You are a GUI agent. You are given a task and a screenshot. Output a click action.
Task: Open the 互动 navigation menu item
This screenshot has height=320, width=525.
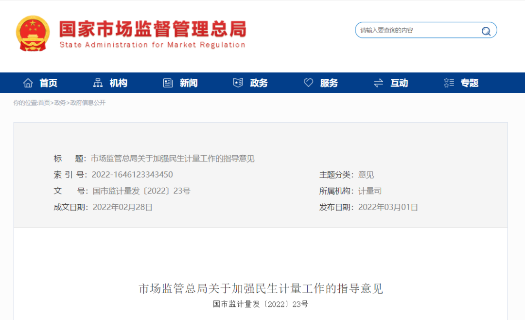[x=399, y=83]
